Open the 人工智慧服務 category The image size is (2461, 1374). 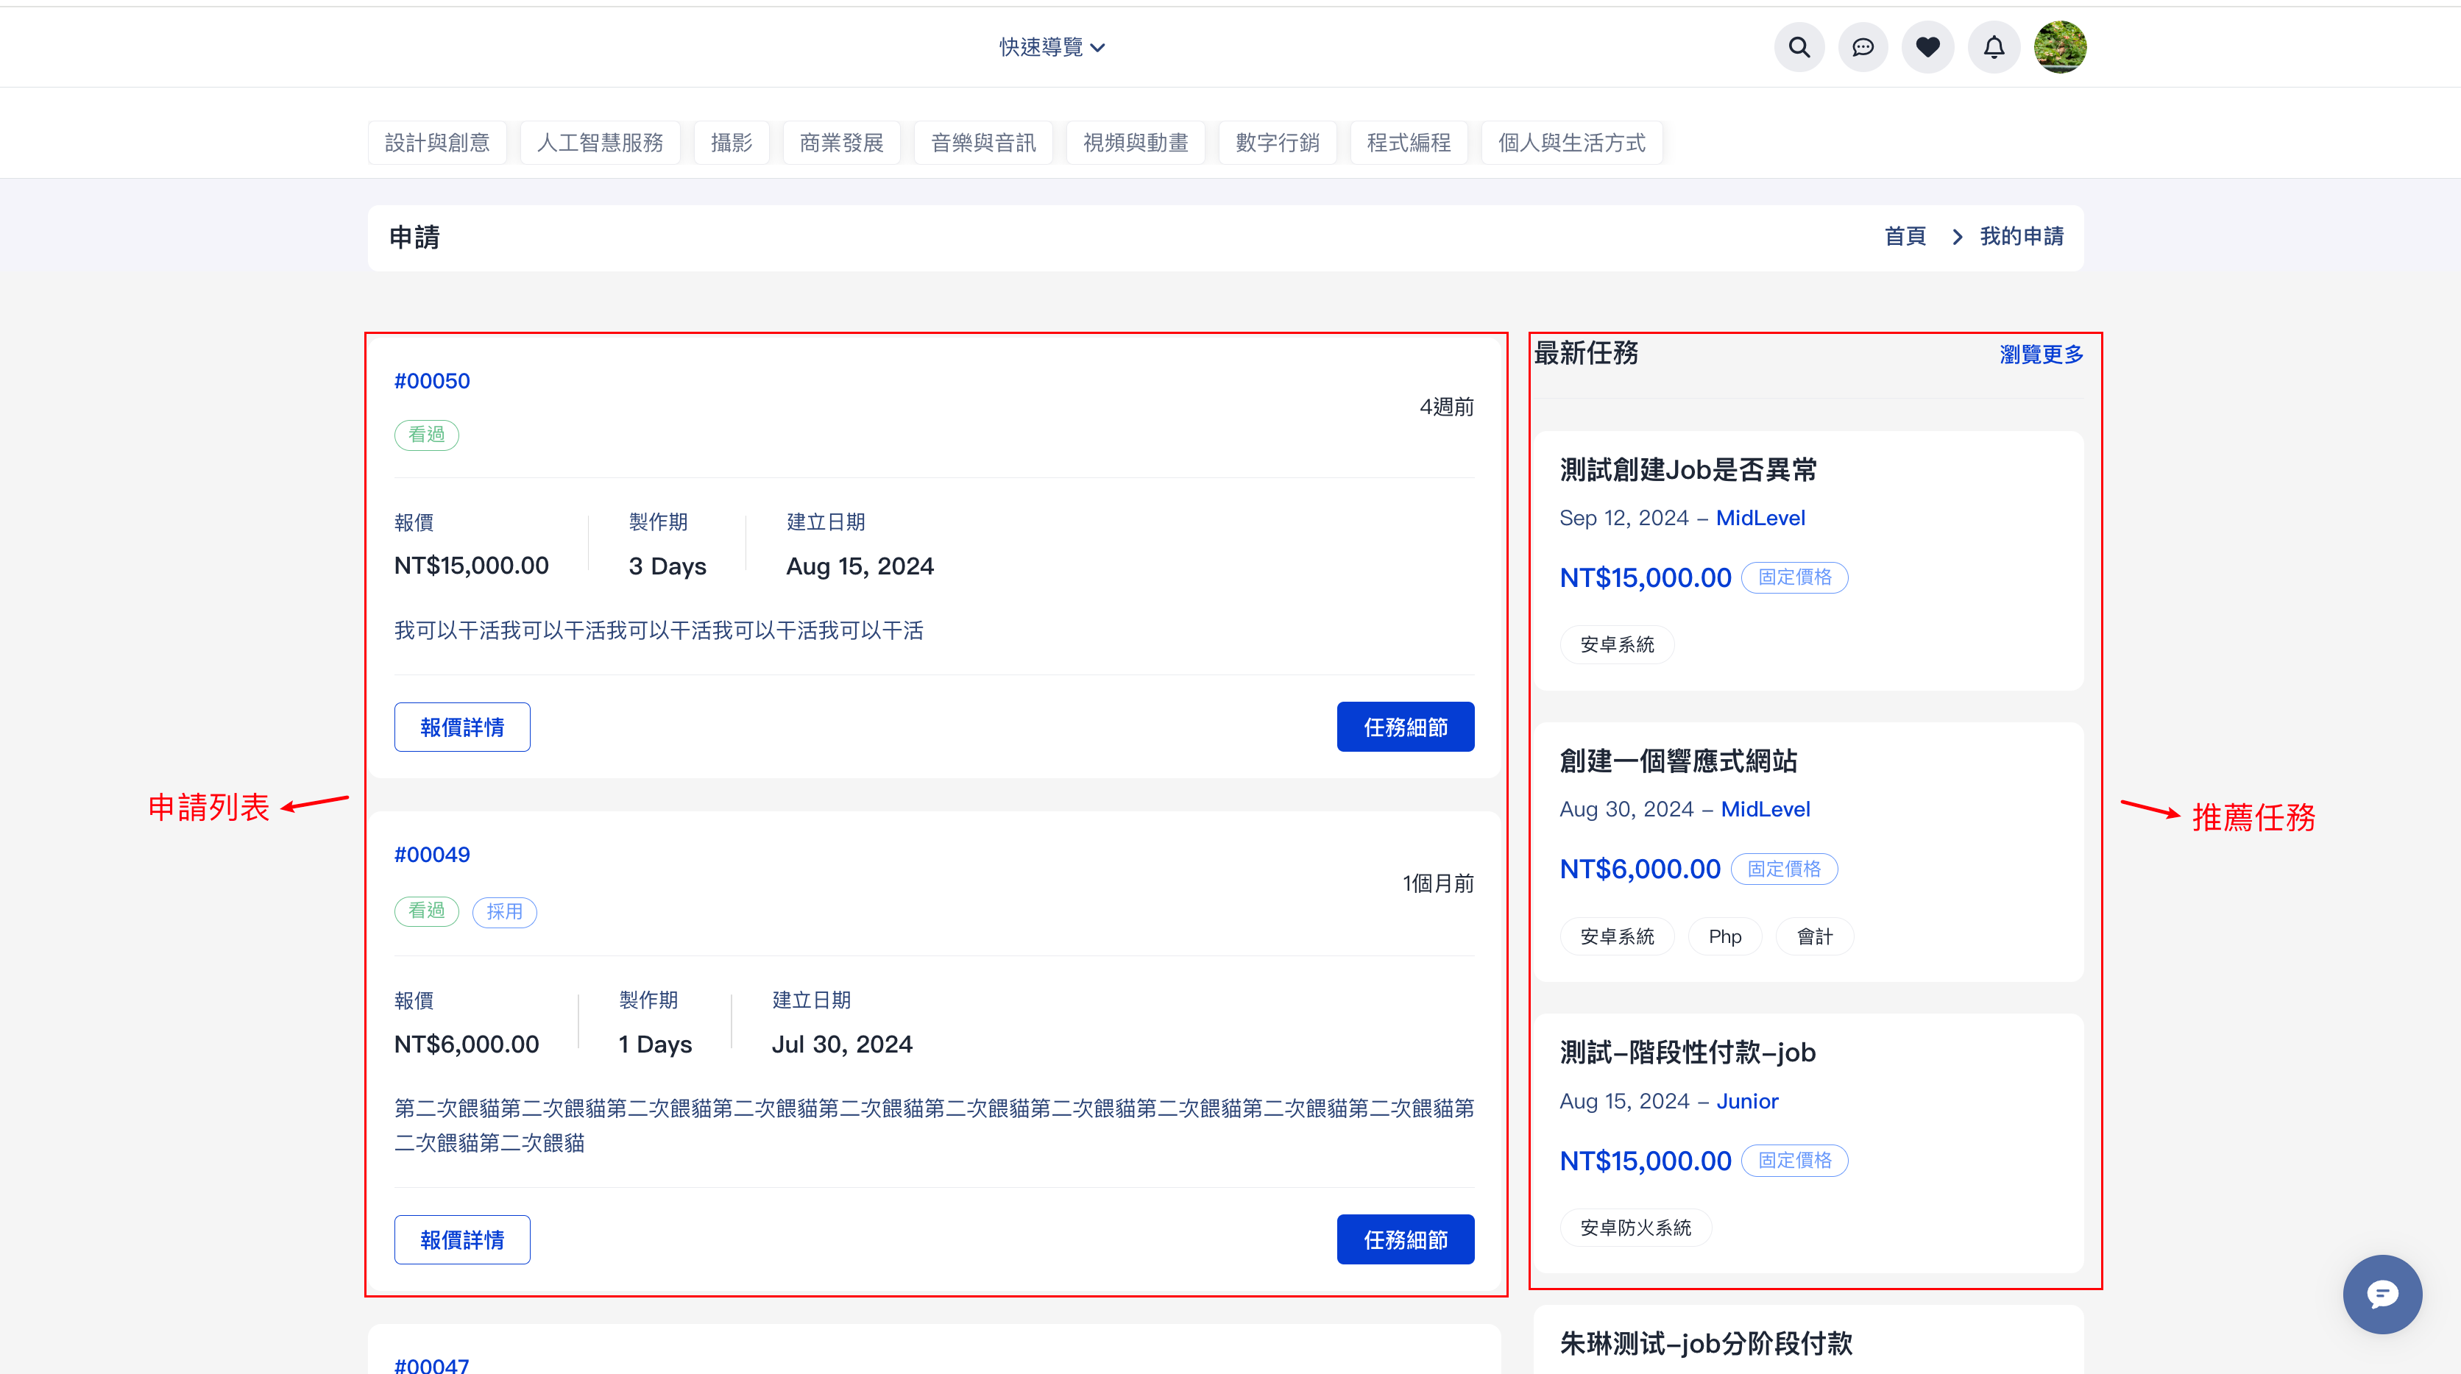600,143
